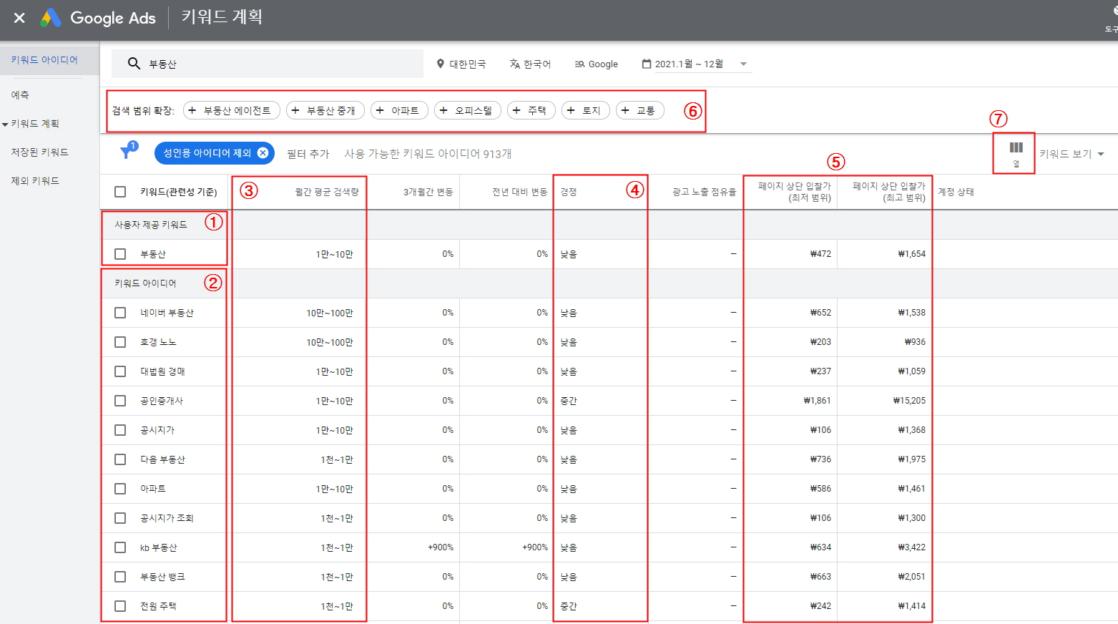Open the 키워드 보기 dropdown
1118x624 pixels.
[1072, 154]
